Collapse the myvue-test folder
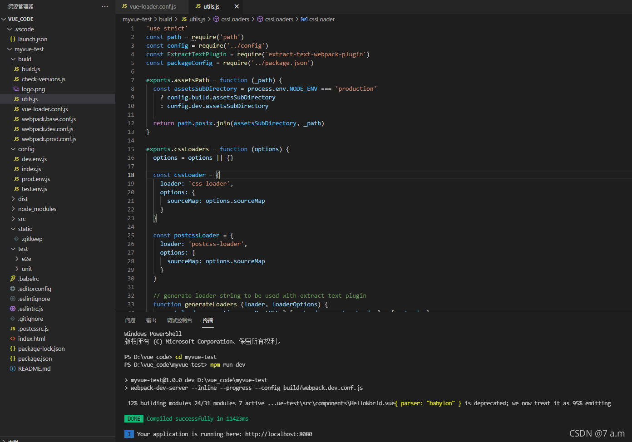This screenshot has width=632, height=442. 10,49
